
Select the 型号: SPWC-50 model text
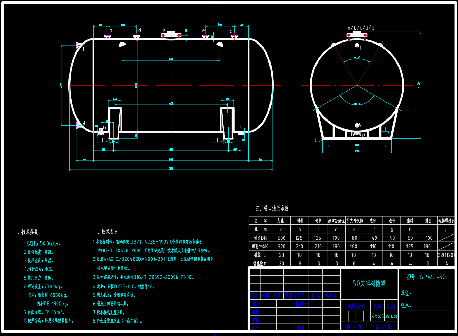426,277
